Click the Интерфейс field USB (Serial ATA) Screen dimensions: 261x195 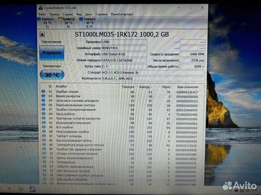point(124,54)
